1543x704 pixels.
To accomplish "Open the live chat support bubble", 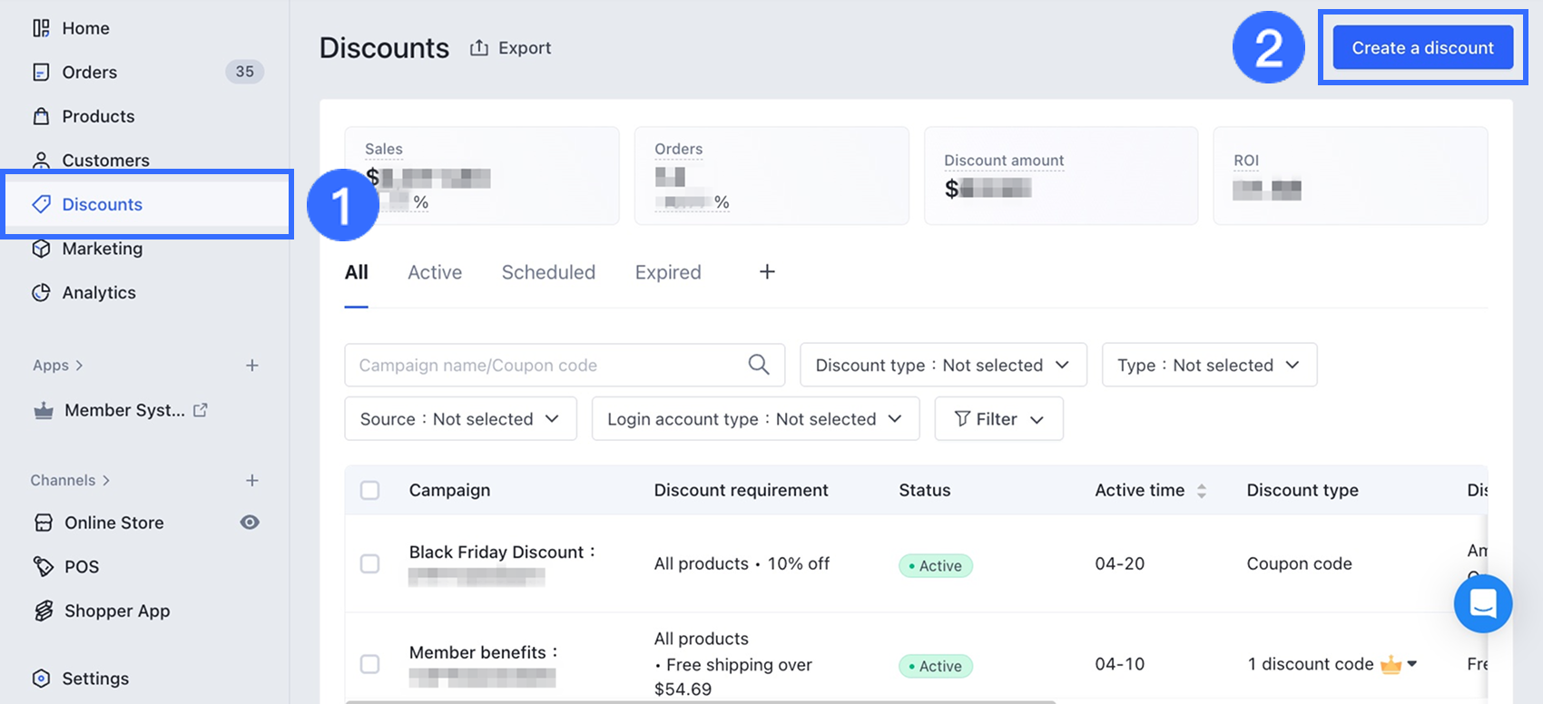I will tap(1482, 603).
